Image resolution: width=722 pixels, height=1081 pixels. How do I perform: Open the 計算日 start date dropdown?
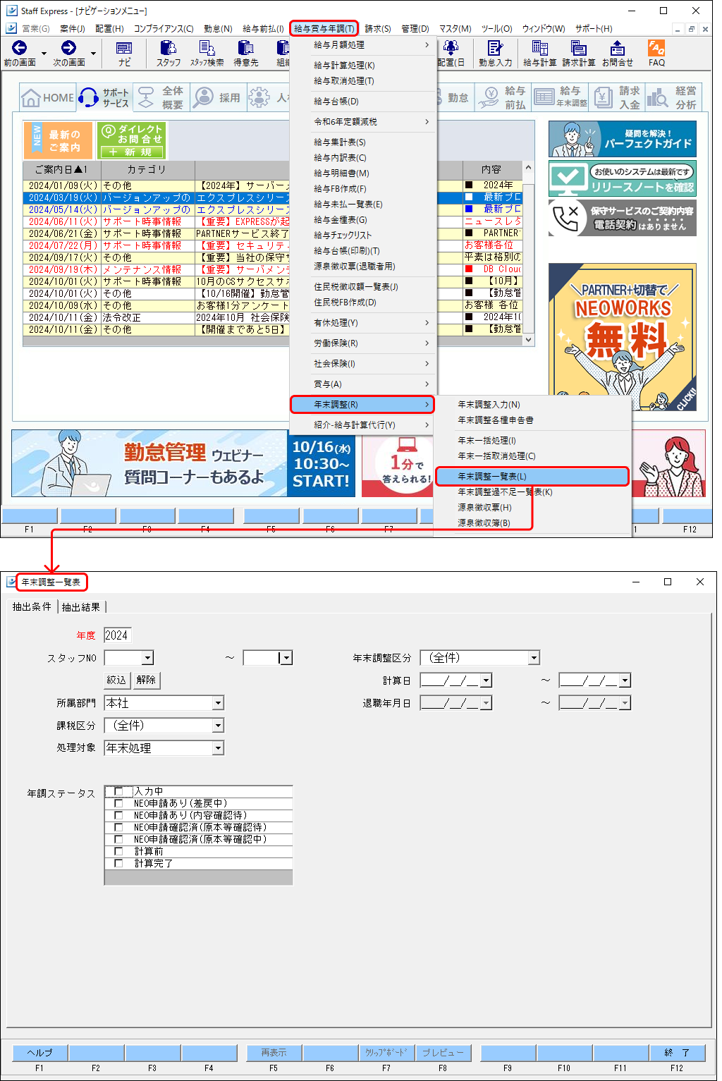pyautogui.click(x=486, y=680)
